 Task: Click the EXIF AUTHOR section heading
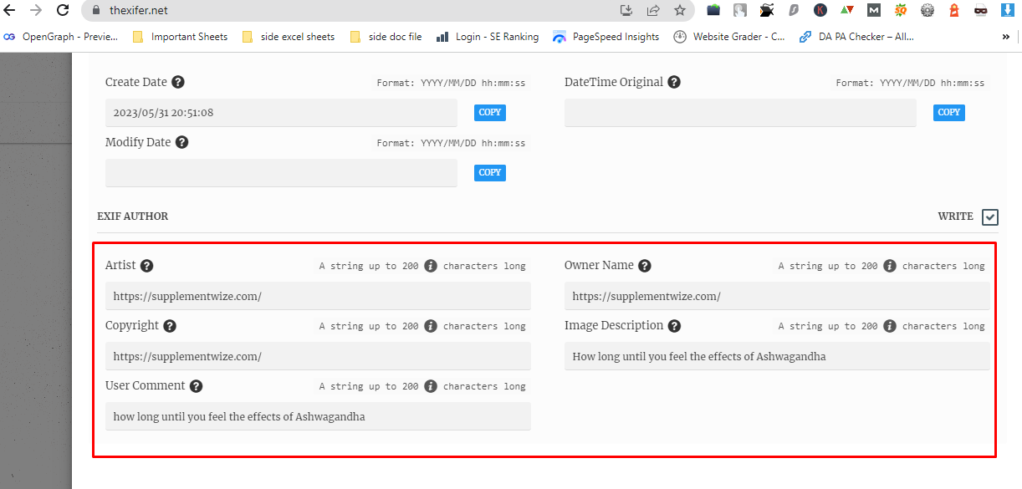click(132, 216)
